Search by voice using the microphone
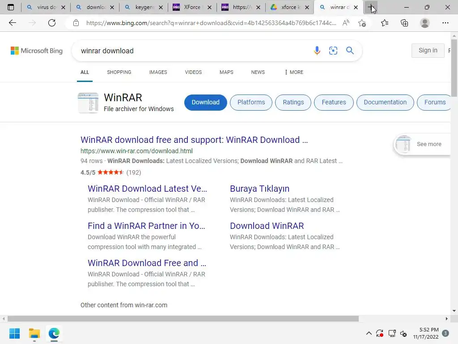Screen dimensions: 458x344 point(317,51)
